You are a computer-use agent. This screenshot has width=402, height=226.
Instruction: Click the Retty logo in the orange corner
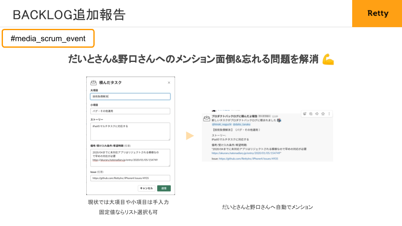point(378,13)
